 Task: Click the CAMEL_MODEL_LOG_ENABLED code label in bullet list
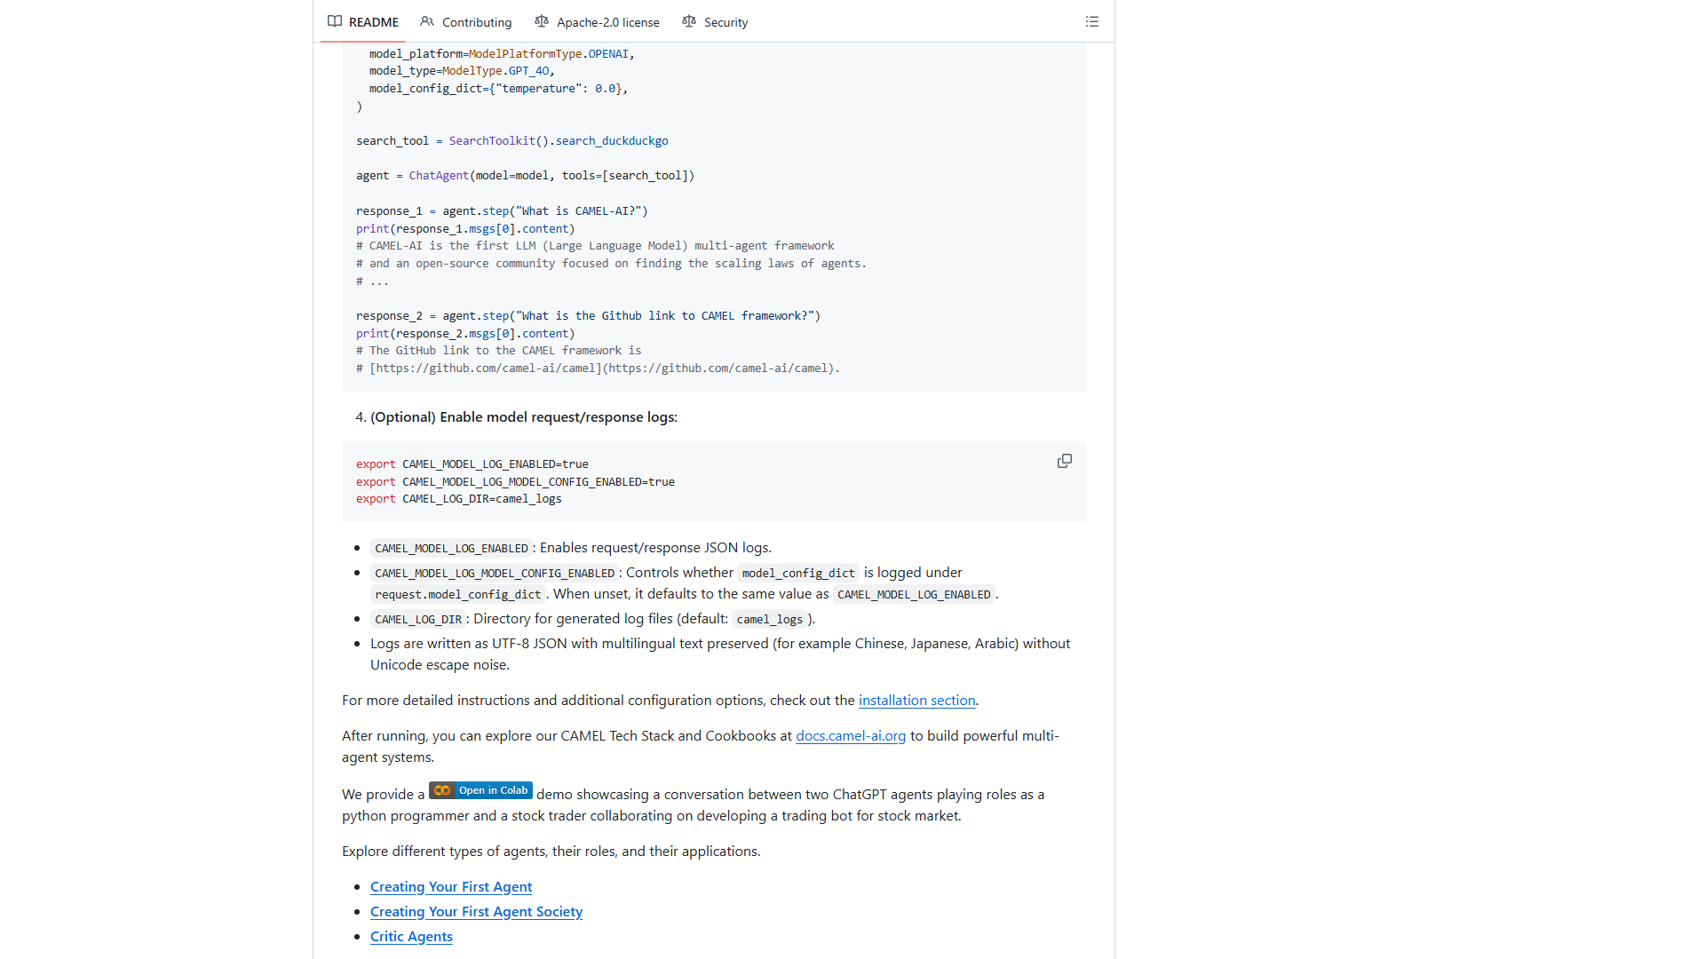coord(451,549)
